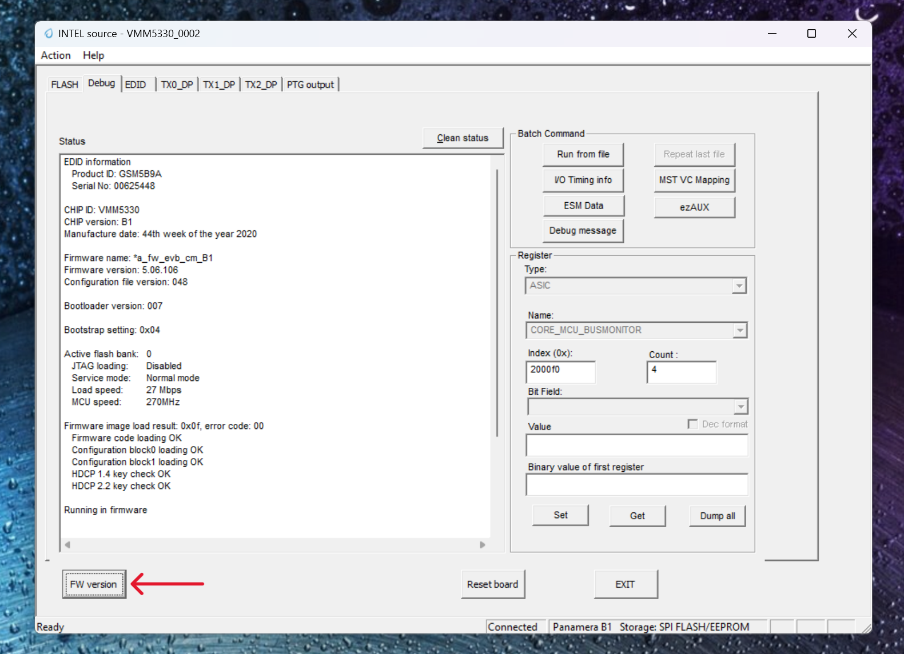Close the INTEL source window
Image resolution: width=904 pixels, height=654 pixels.
coord(852,34)
